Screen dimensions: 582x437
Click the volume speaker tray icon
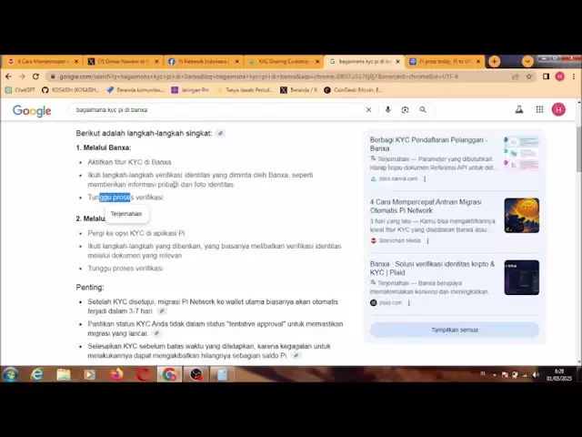tap(535, 375)
